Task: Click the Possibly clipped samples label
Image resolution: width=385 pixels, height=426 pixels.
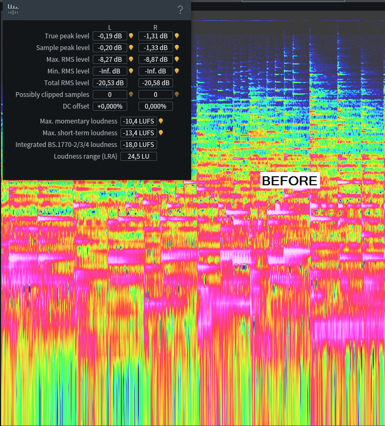Action: (52, 94)
